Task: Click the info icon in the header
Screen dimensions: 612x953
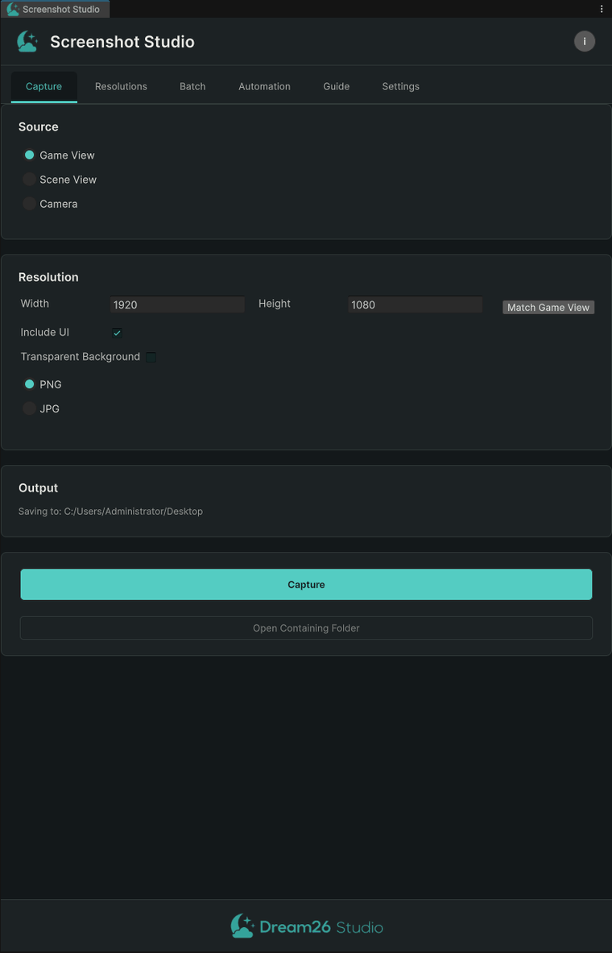Action: coord(584,41)
